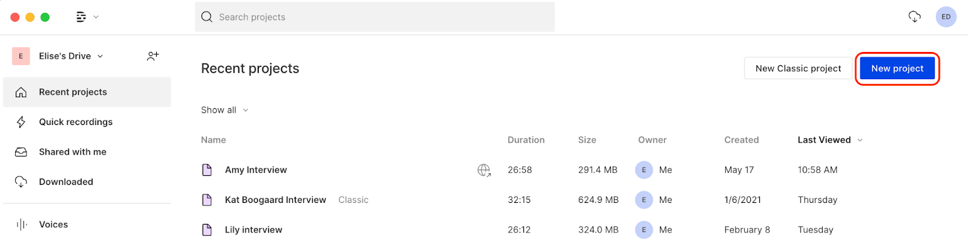
Task: Open Shared with me section
Action: click(87, 152)
